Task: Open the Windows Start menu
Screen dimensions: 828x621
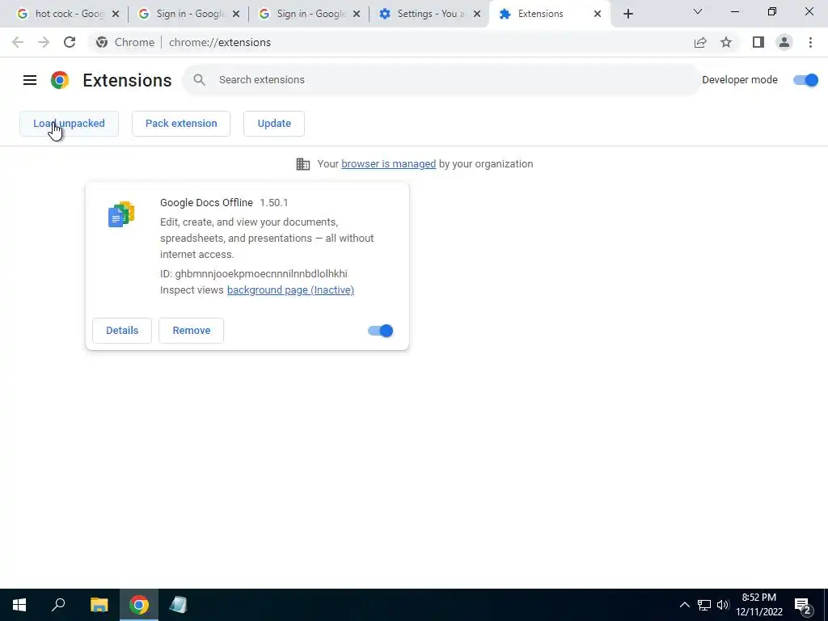Action: 19,605
